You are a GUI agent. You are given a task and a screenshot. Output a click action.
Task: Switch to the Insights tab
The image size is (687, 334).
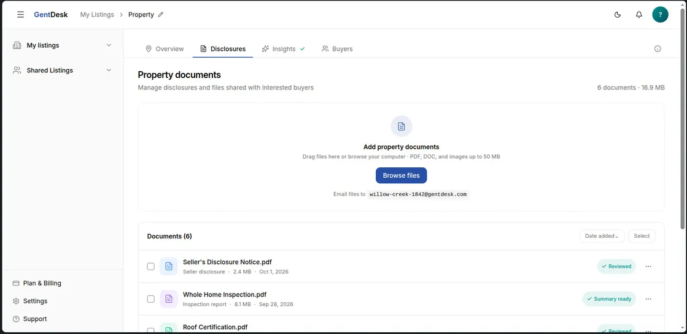tap(283, 48)
